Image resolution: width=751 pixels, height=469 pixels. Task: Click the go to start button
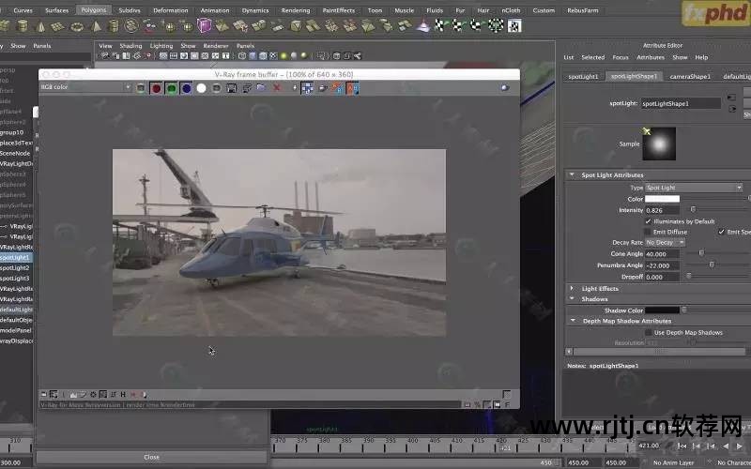tap(682, 446)
